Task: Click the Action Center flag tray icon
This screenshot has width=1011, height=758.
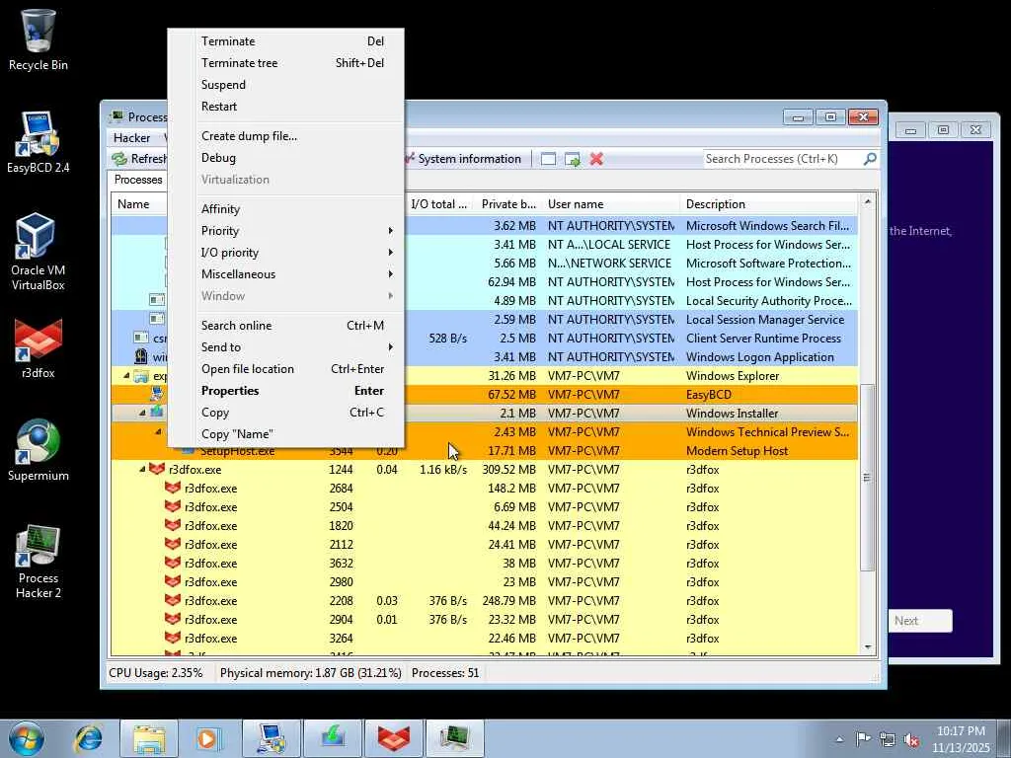Action: pyautogui.click(x=863, y=739)
